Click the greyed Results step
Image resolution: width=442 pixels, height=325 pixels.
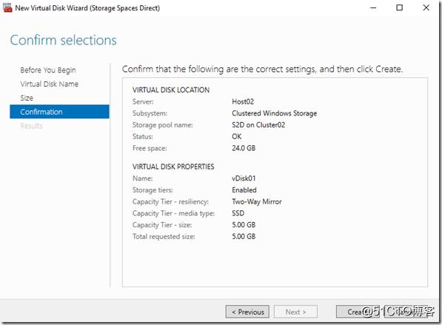(x=31, y=126)
